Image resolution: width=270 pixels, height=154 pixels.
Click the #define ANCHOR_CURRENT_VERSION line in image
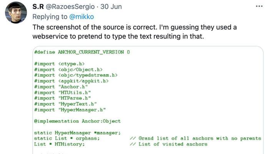coord(82,52)
